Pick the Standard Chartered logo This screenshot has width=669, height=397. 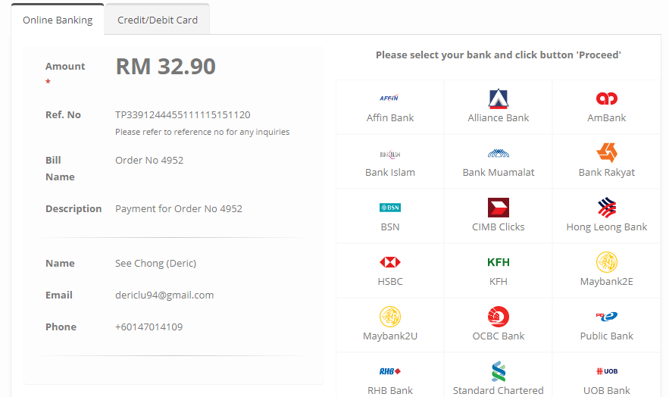[499, 371]
